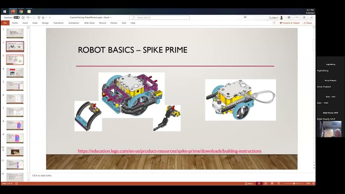345x194 pixels.
Task: Open the Insert ribbon tab
Action: pos(25,23)
